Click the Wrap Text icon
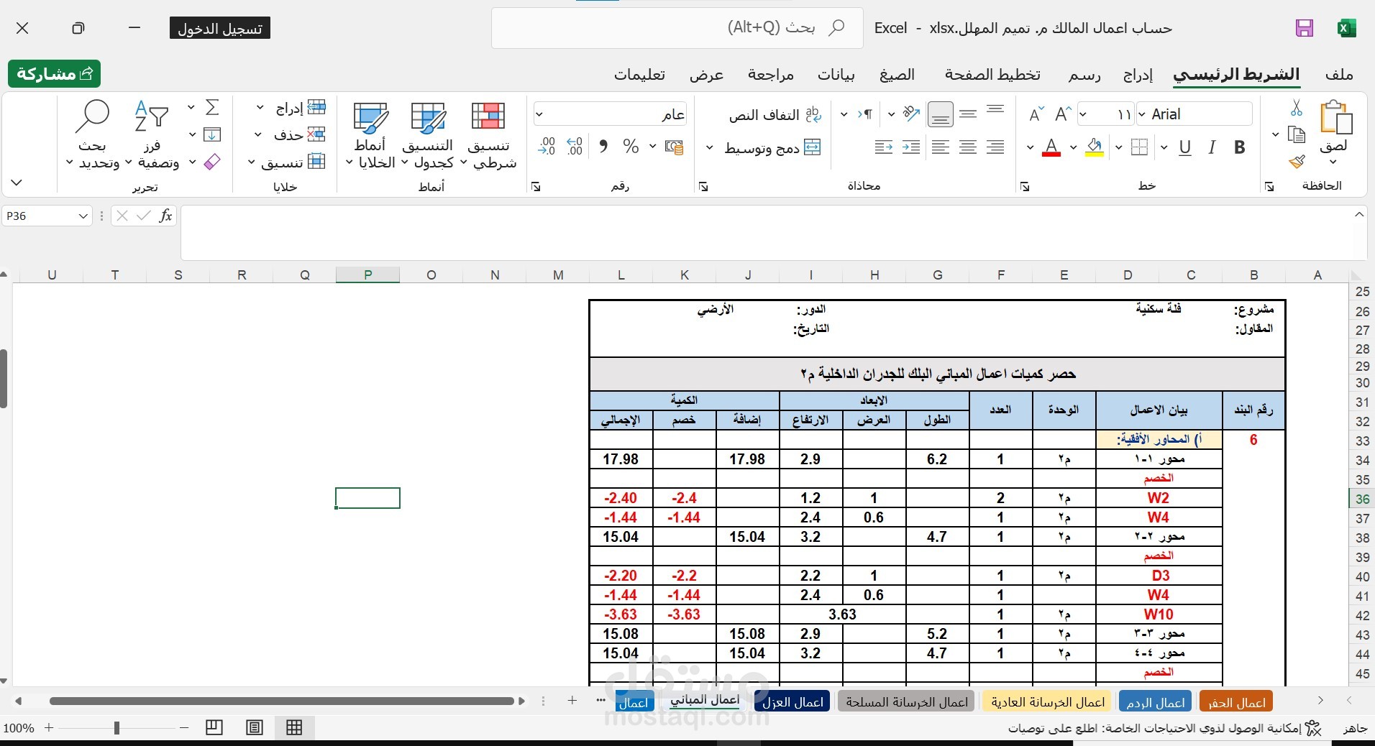The image size is (1375, 746). tap(813, 114)
